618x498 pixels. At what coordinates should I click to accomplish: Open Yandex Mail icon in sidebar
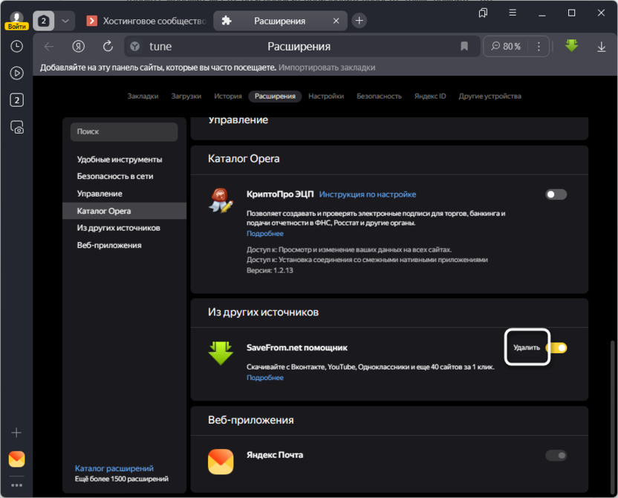coord(16,459)
